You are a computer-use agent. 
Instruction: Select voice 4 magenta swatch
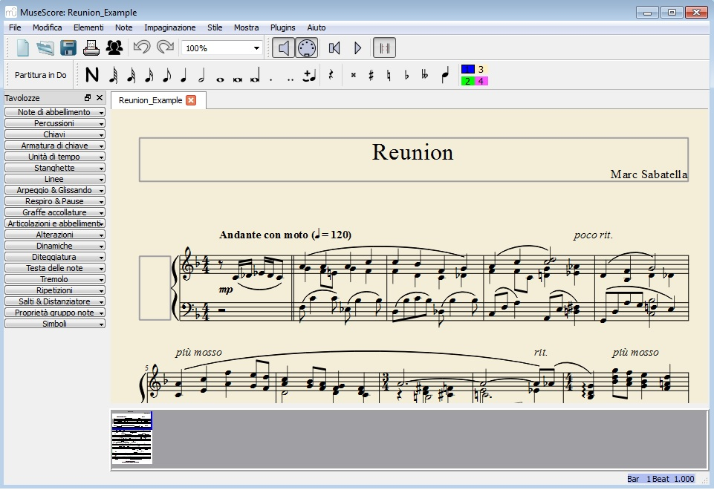(x=481, y=81)
